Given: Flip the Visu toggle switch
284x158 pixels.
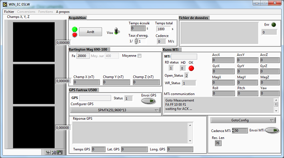Looking at the screenshot, I should [116, 31].
